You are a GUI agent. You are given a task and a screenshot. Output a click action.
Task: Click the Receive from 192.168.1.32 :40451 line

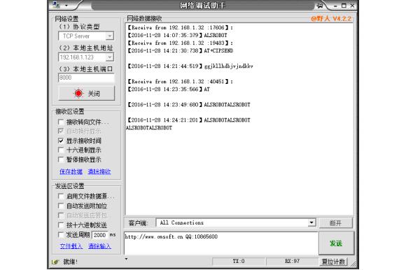tap(180, 81)
